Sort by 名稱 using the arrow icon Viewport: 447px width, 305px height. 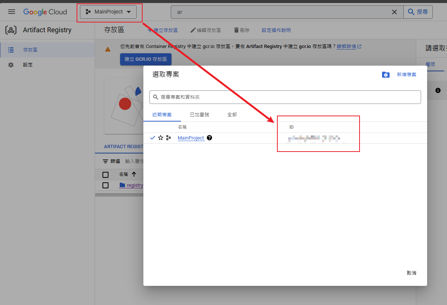point(134,174)
